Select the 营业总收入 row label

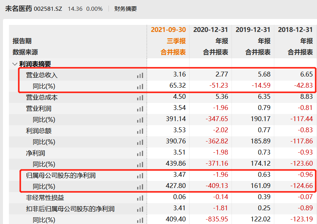tap(42, 75)
